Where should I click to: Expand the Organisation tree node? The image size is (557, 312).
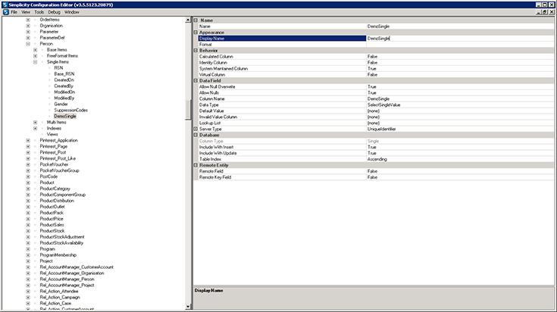coord(28,26)
